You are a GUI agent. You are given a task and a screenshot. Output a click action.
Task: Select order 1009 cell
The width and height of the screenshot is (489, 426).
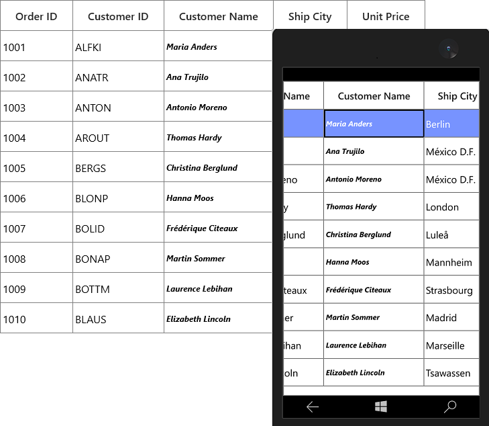[x=36, y=288]
